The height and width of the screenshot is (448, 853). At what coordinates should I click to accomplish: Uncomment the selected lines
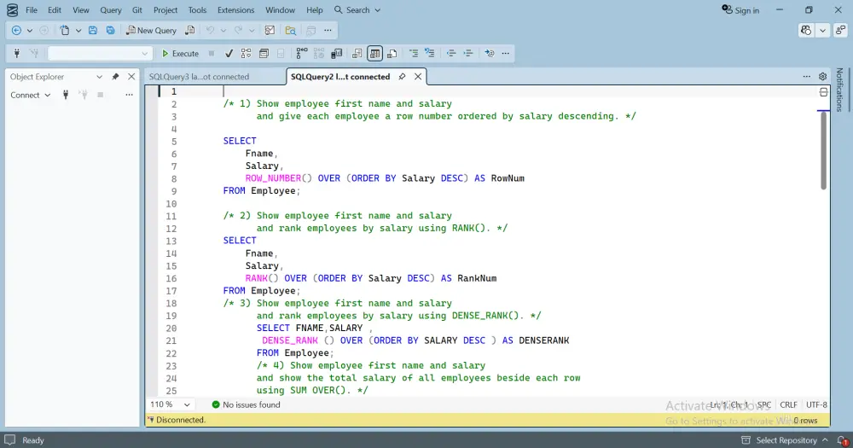coord(430,54)
